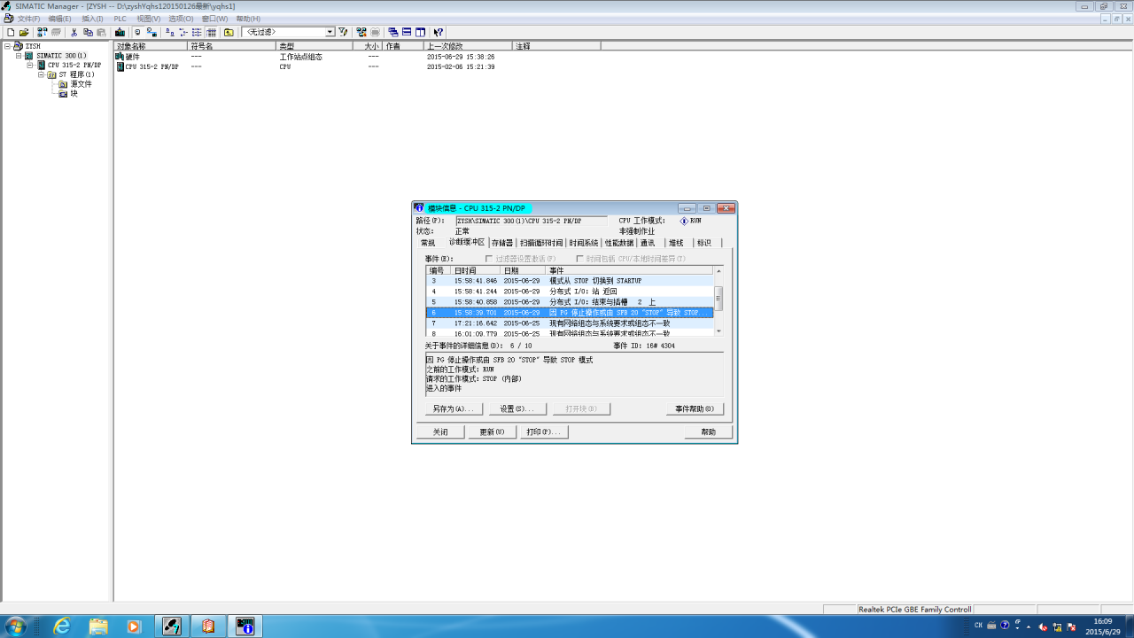
Task: Click the New project toolbar icon
Action: coord(11,32)
